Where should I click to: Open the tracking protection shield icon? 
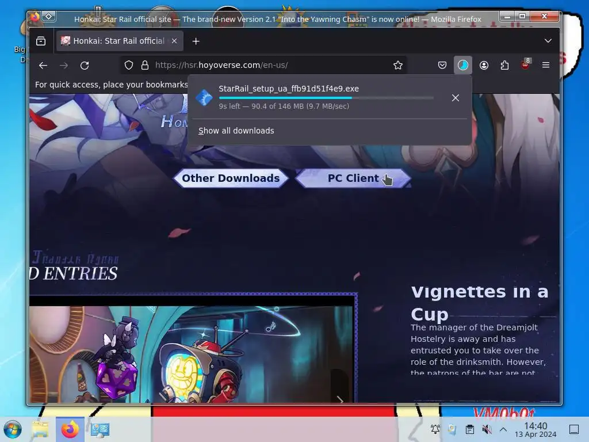(129, 66)
